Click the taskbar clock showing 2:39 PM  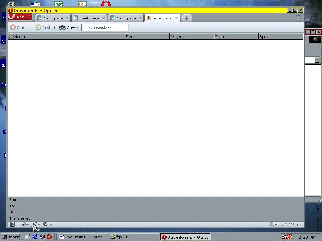click(x=307, y=237)
